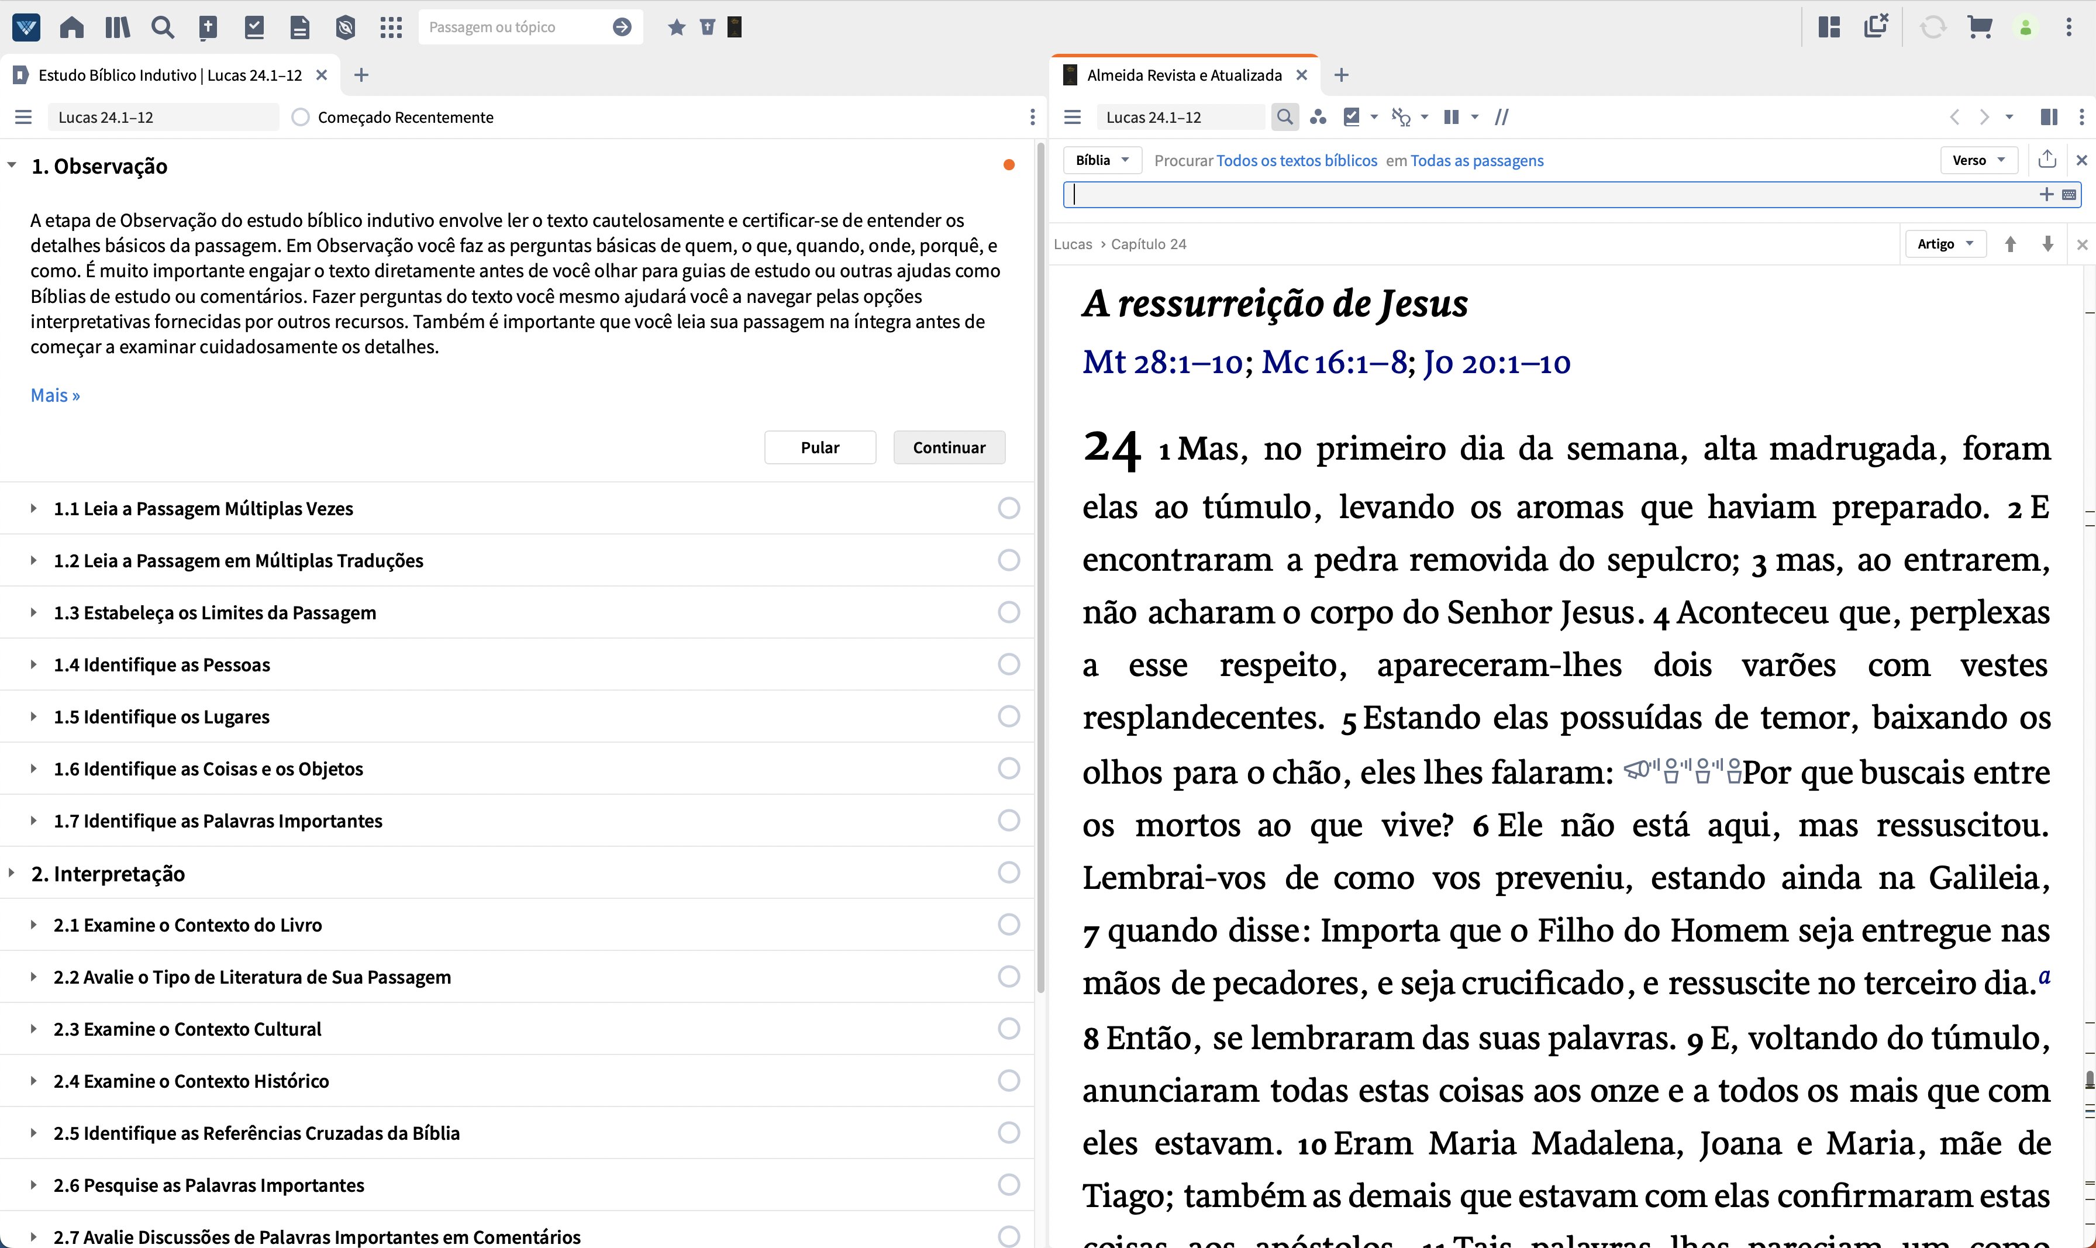Viewport: 2096px width, 1248px height.
Task: Click the star favorites shortcut
Action: coord(676,27)
